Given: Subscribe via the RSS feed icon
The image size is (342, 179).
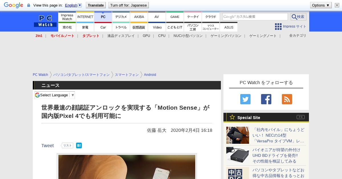Looking at the screenshot, I should [287, 99].
